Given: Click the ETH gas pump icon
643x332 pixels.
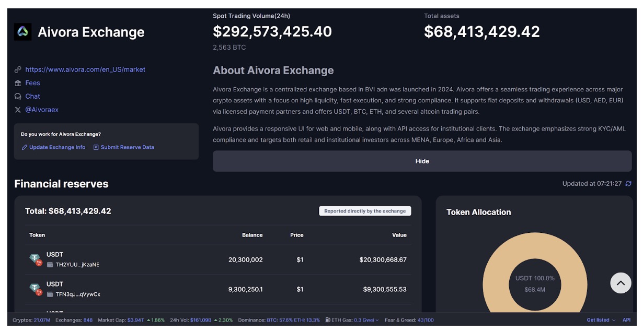Looking at the screenshot, I should pyautogui.click(x=328, y=320).
